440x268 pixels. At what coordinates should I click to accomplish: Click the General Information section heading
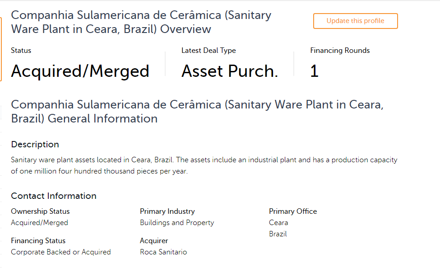(197, 112)
